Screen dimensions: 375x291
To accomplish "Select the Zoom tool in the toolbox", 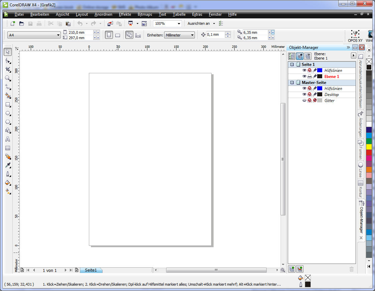I will pyautogui.click(x=8, y=78).
